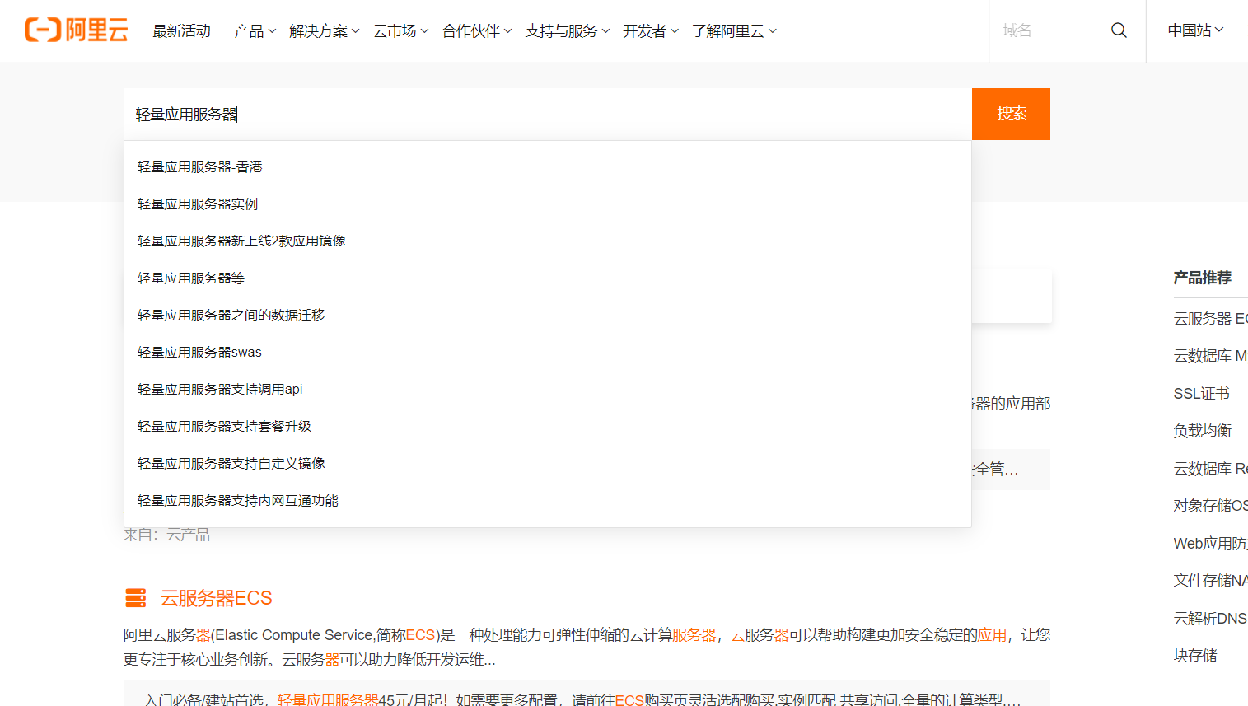Select suggestion 轻量应用服务器实例

pos(548,204)
